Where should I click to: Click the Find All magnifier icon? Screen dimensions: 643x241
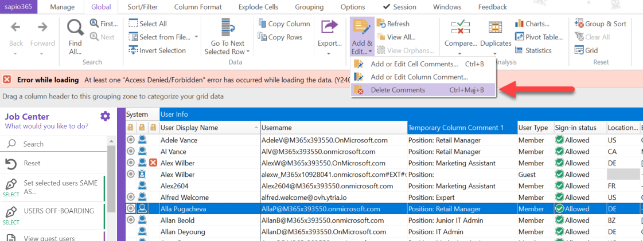click(75, 28)
